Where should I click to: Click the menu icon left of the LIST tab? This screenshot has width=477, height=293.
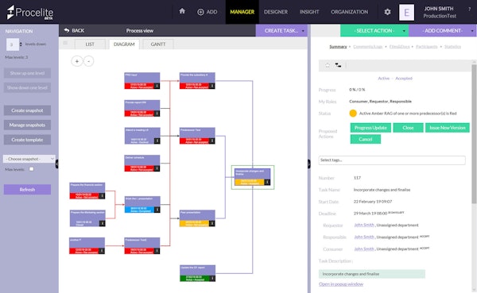pos(65,43)
